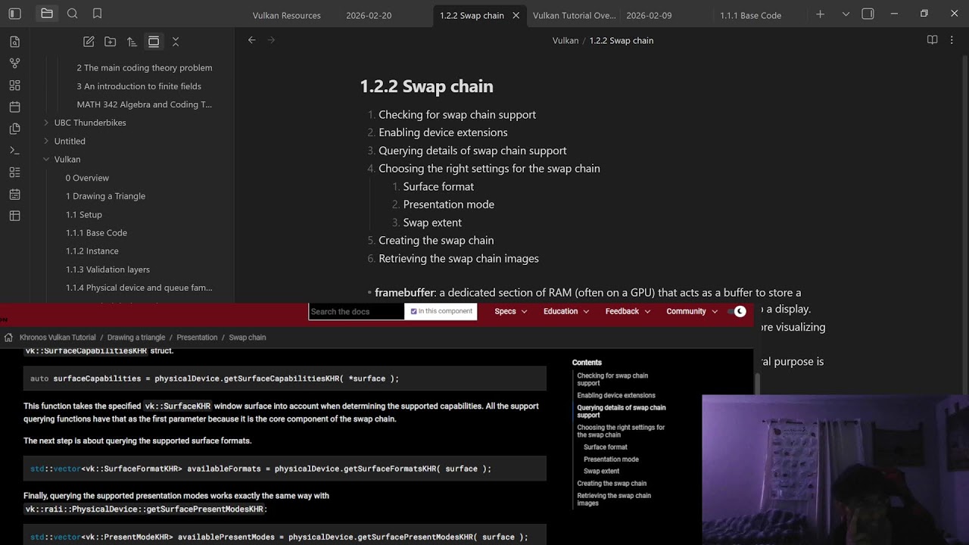Open the Specs dropdown menu
969x545 pixels.
point(511,311)
